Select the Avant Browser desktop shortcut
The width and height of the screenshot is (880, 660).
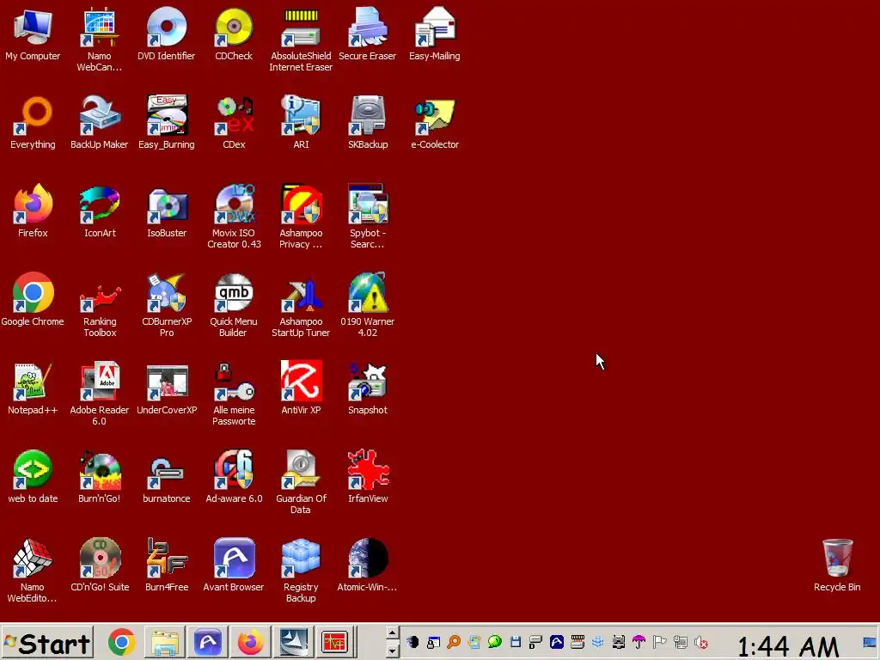[234, 565]
